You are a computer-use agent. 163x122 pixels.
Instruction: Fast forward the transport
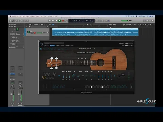tap(53, 21)
